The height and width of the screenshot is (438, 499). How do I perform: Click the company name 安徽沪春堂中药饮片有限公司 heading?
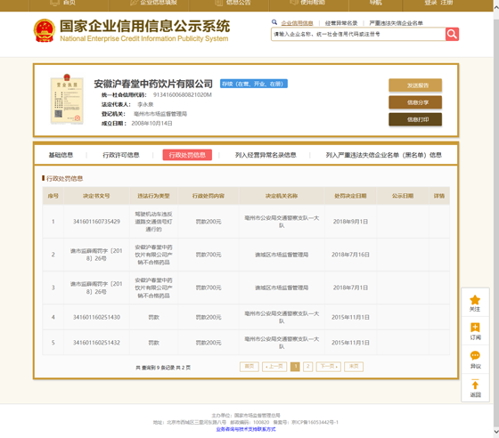click(153, 84)
